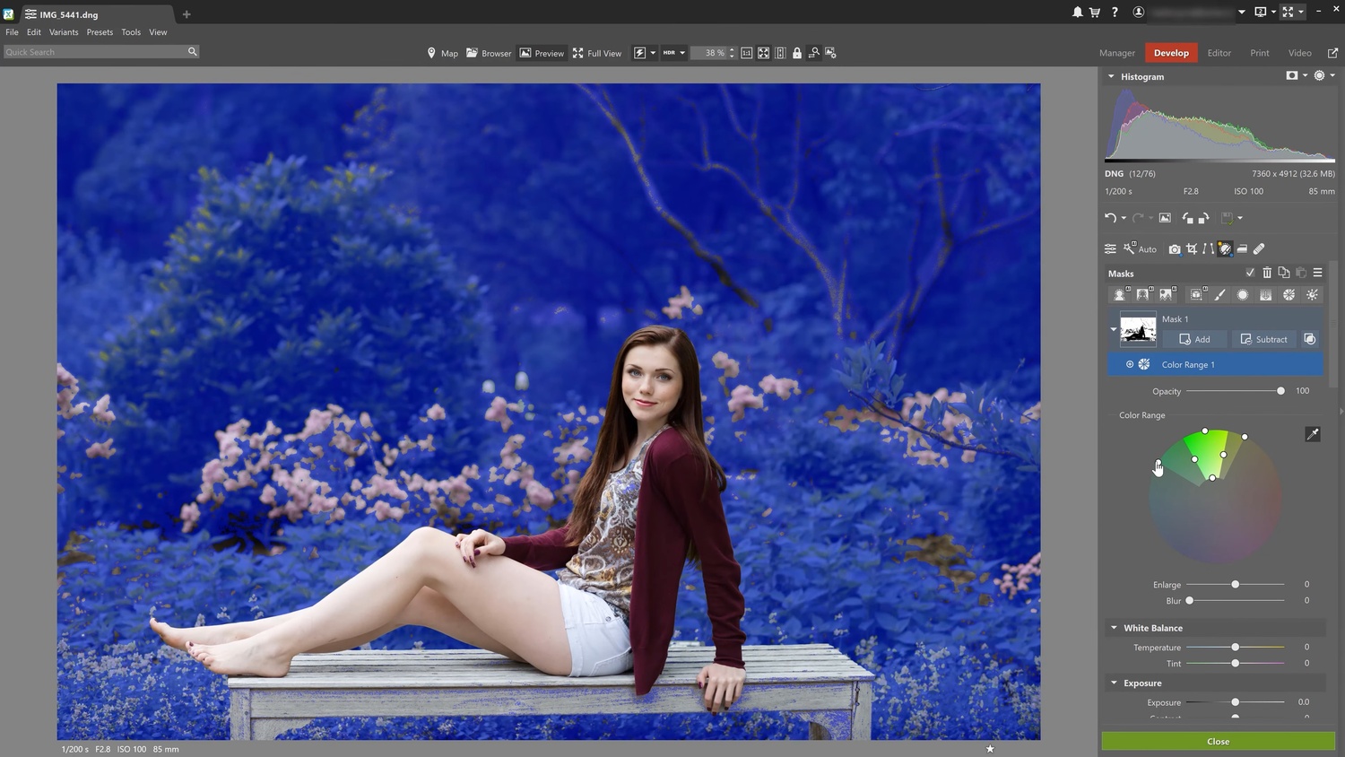The image size is (1345, 757).
Task: Click the Subtract mask button
Action: (1263, 339)
